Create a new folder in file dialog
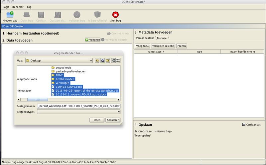 click(x=108, y=61)
